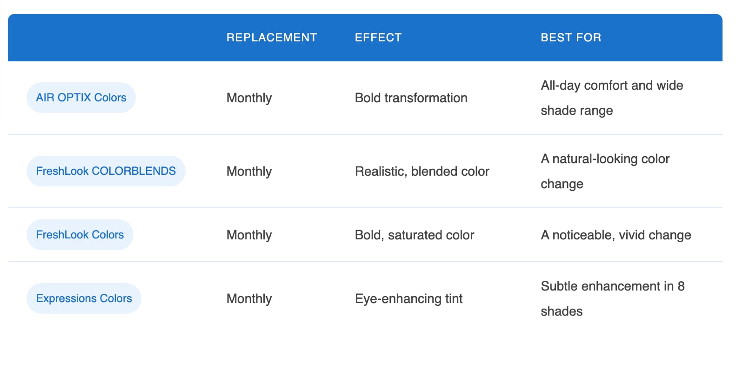The width and height of the screenshot is (736, 370).
Task: Select Monthly cell in AIR OPTIX row
Action: [x=249, y=98]
